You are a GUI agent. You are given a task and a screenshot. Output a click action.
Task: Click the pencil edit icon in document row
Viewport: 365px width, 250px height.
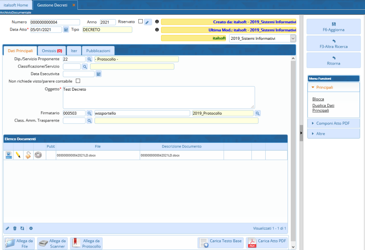click(18, 155)
